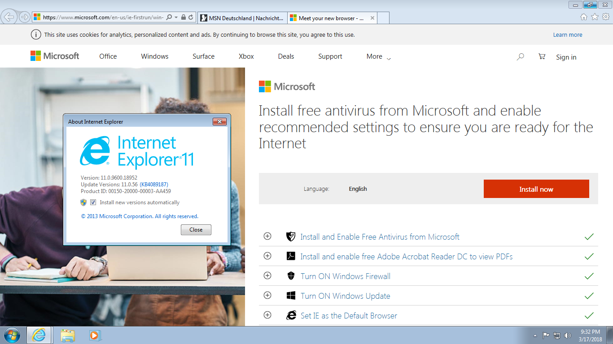Click the Sign in link
The image size is (613, 344).
click(566, 57)
